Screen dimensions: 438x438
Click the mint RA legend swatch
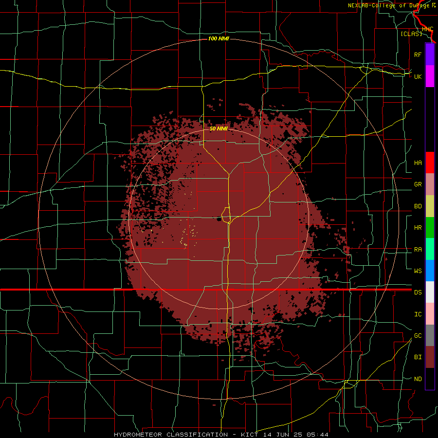click(430, 249)
